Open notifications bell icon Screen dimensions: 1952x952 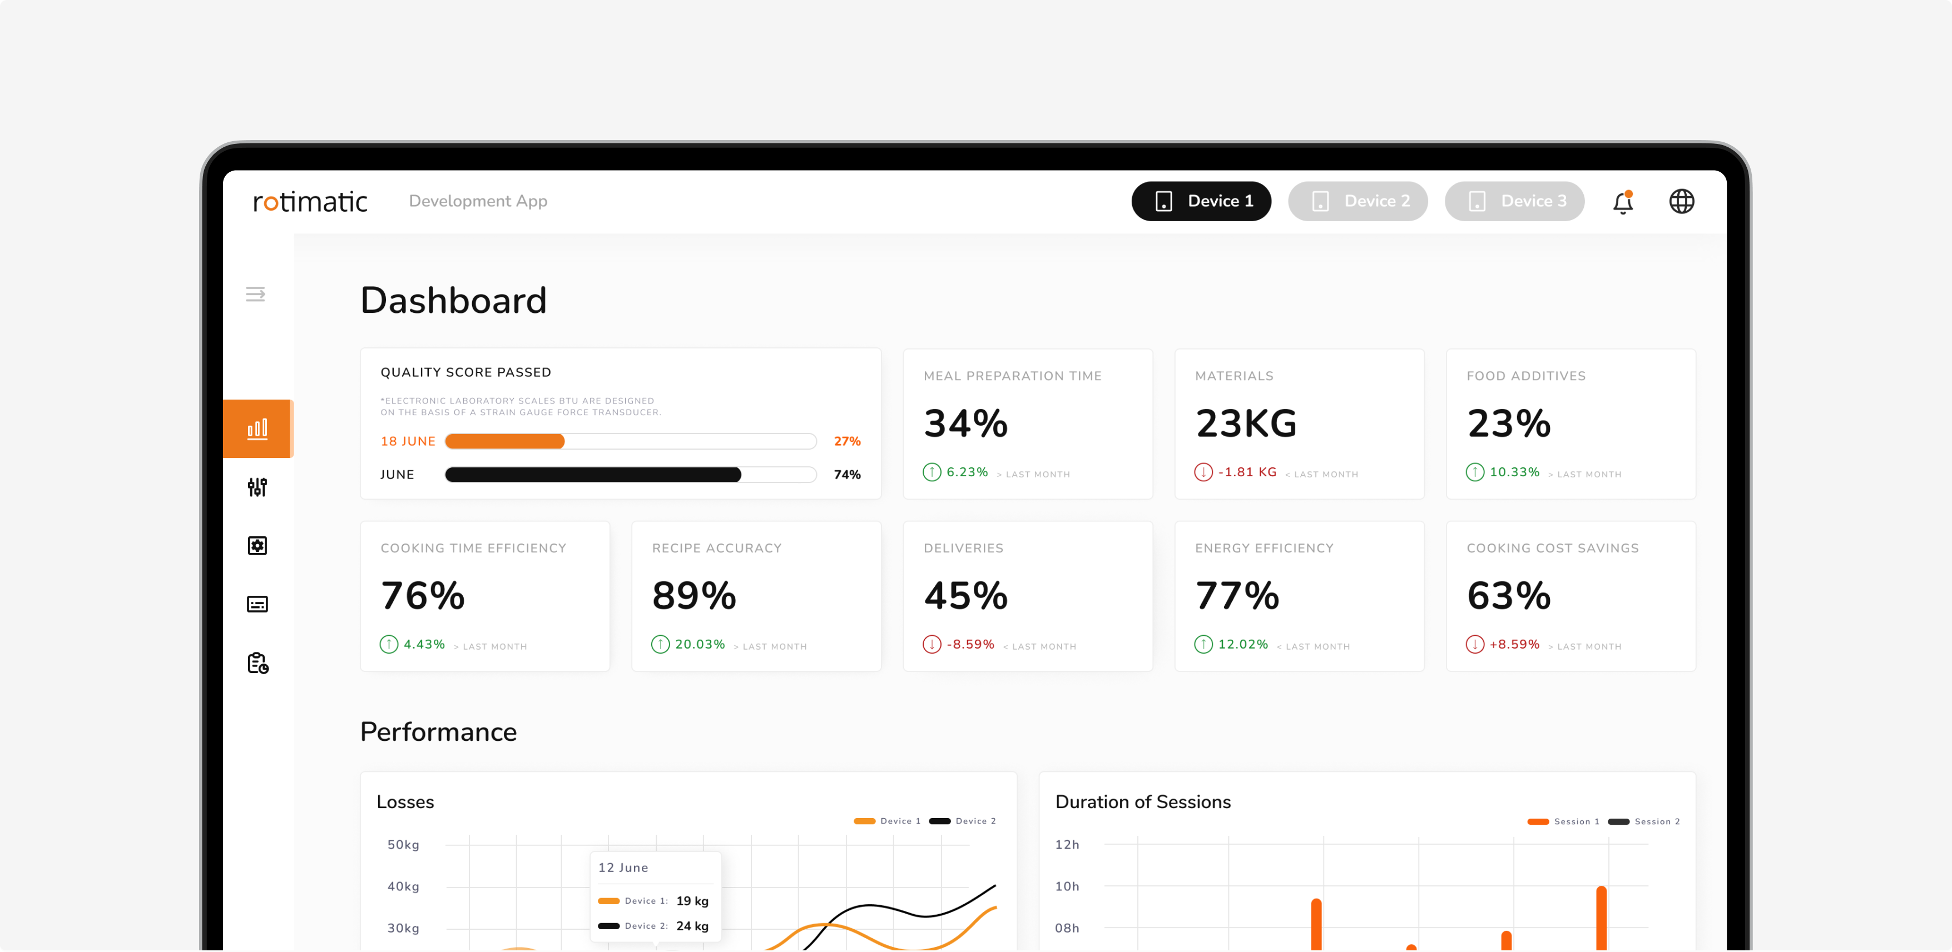tap(1622, 201)
